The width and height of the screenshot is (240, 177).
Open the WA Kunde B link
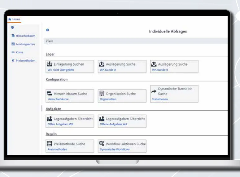click(x=160, y=70)
